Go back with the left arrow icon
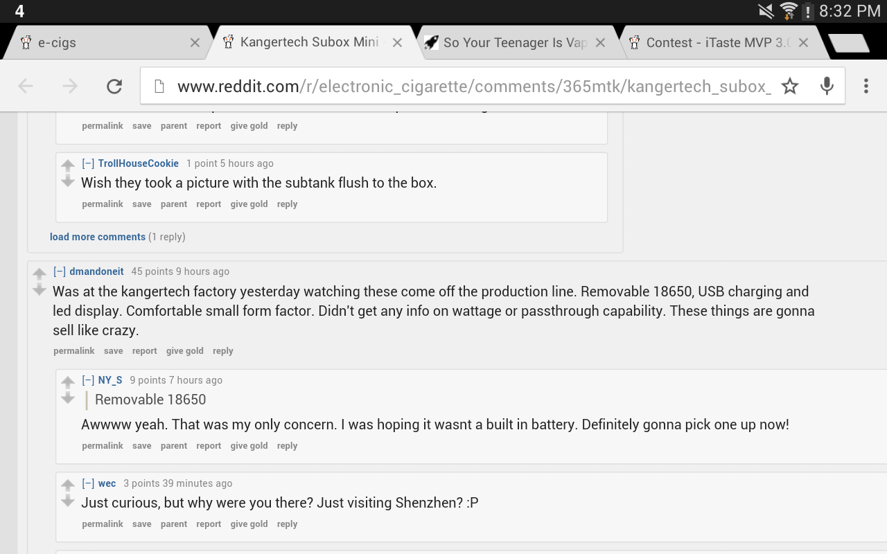This screenshot has width=887, height=554. pos(26,86)
